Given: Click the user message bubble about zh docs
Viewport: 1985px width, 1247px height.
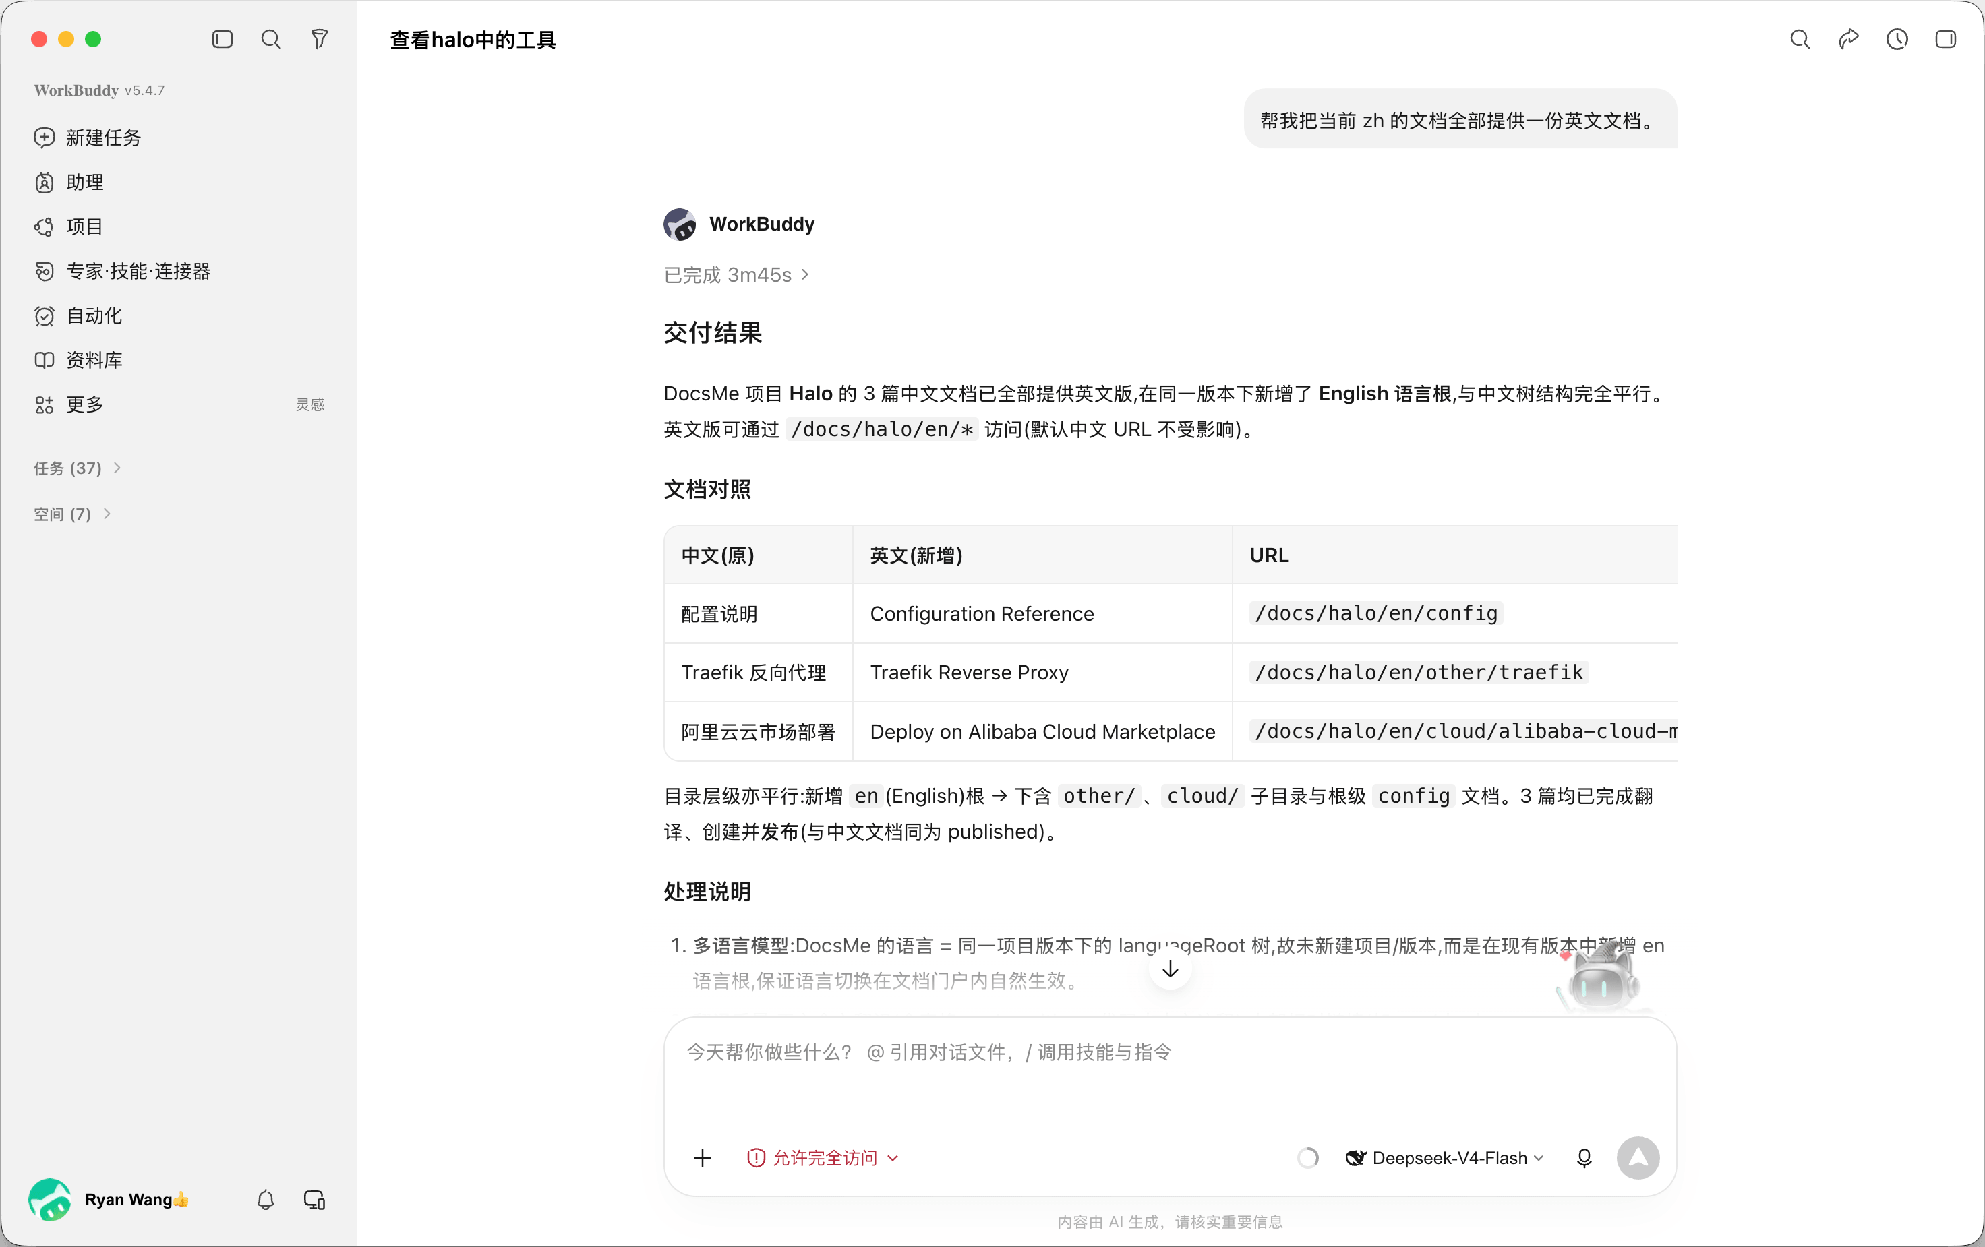Looking at the screenshot, I should pyautogui.click(x=1460, y=119).
